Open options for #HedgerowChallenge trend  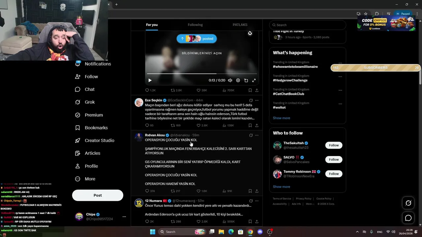pyautogui.click(x=340, y=76)
